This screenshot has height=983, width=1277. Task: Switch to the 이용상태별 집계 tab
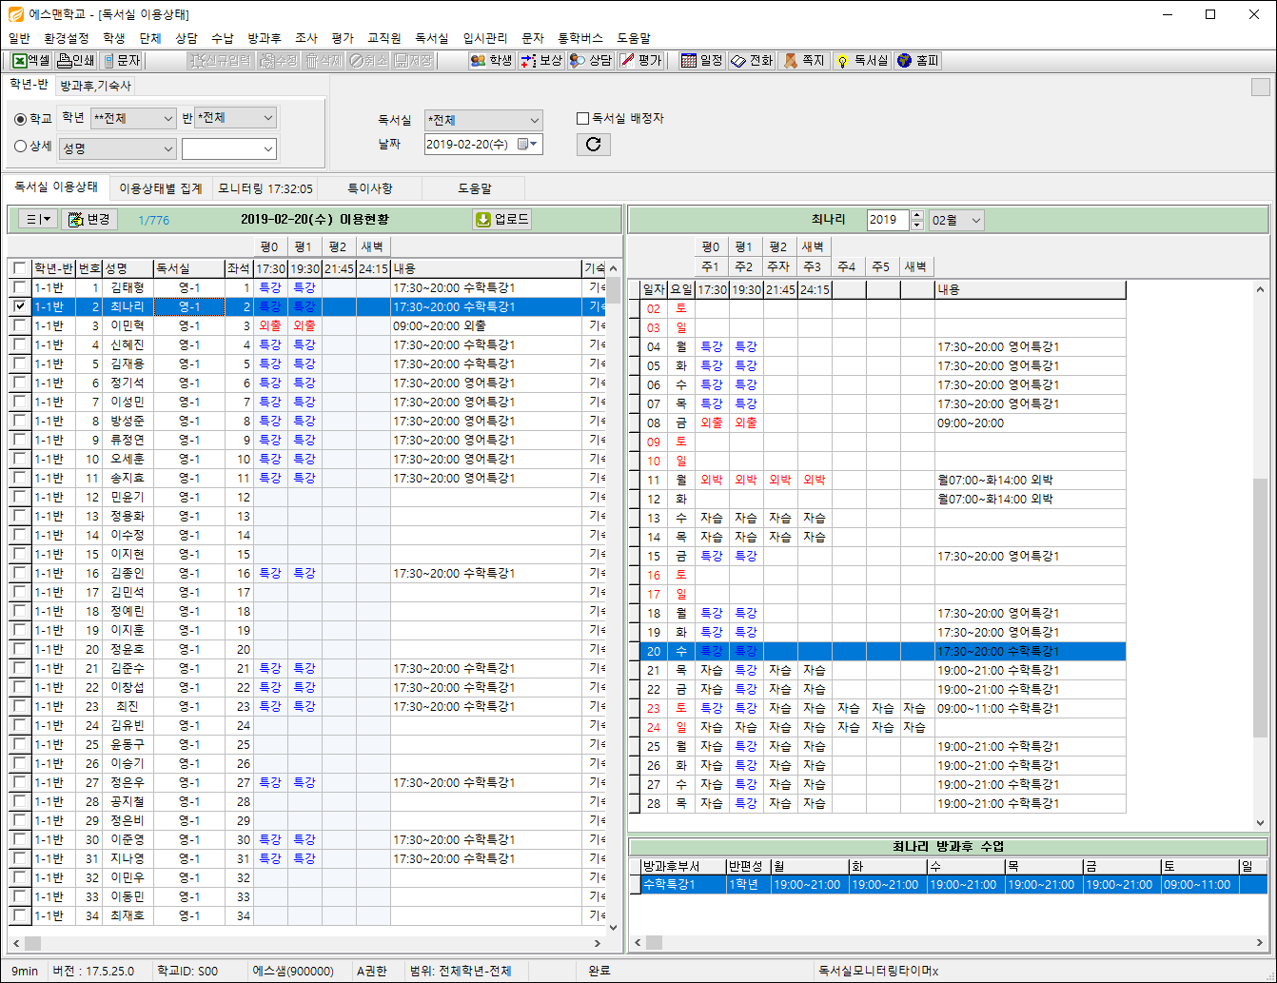161,188
